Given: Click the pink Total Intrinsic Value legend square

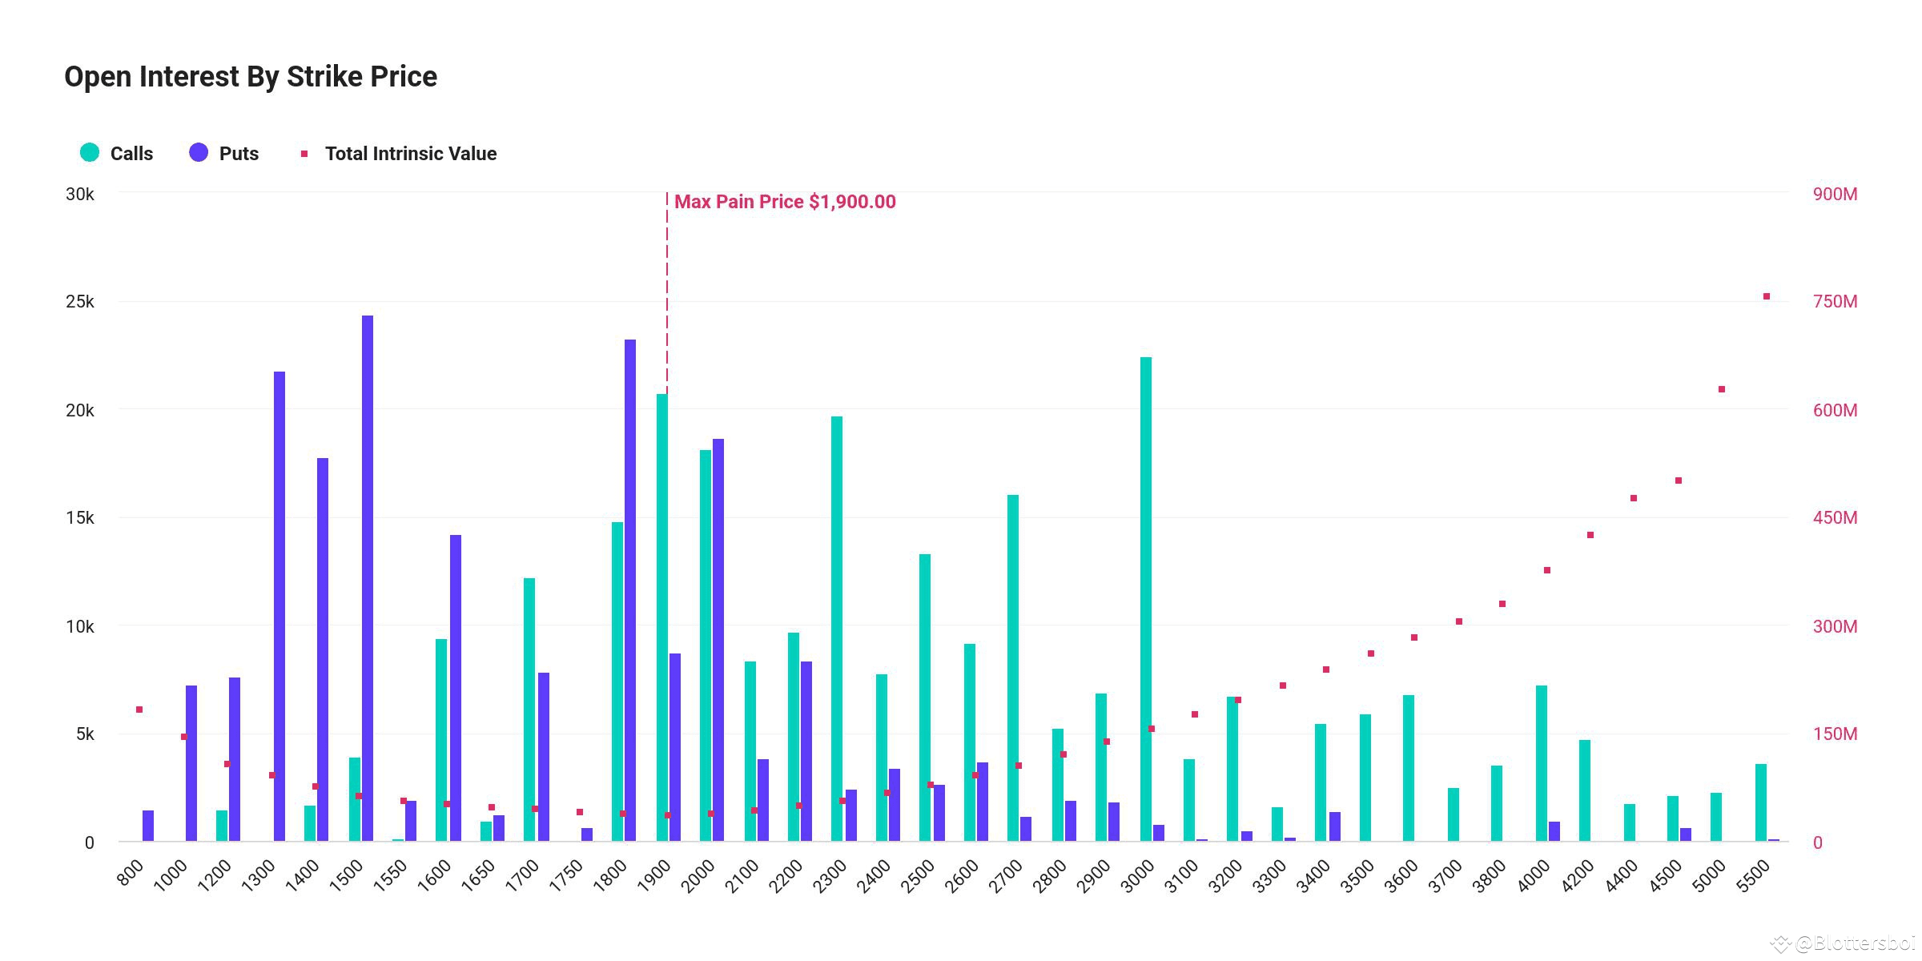Looking at the screenshot, I should click(304, 151).
